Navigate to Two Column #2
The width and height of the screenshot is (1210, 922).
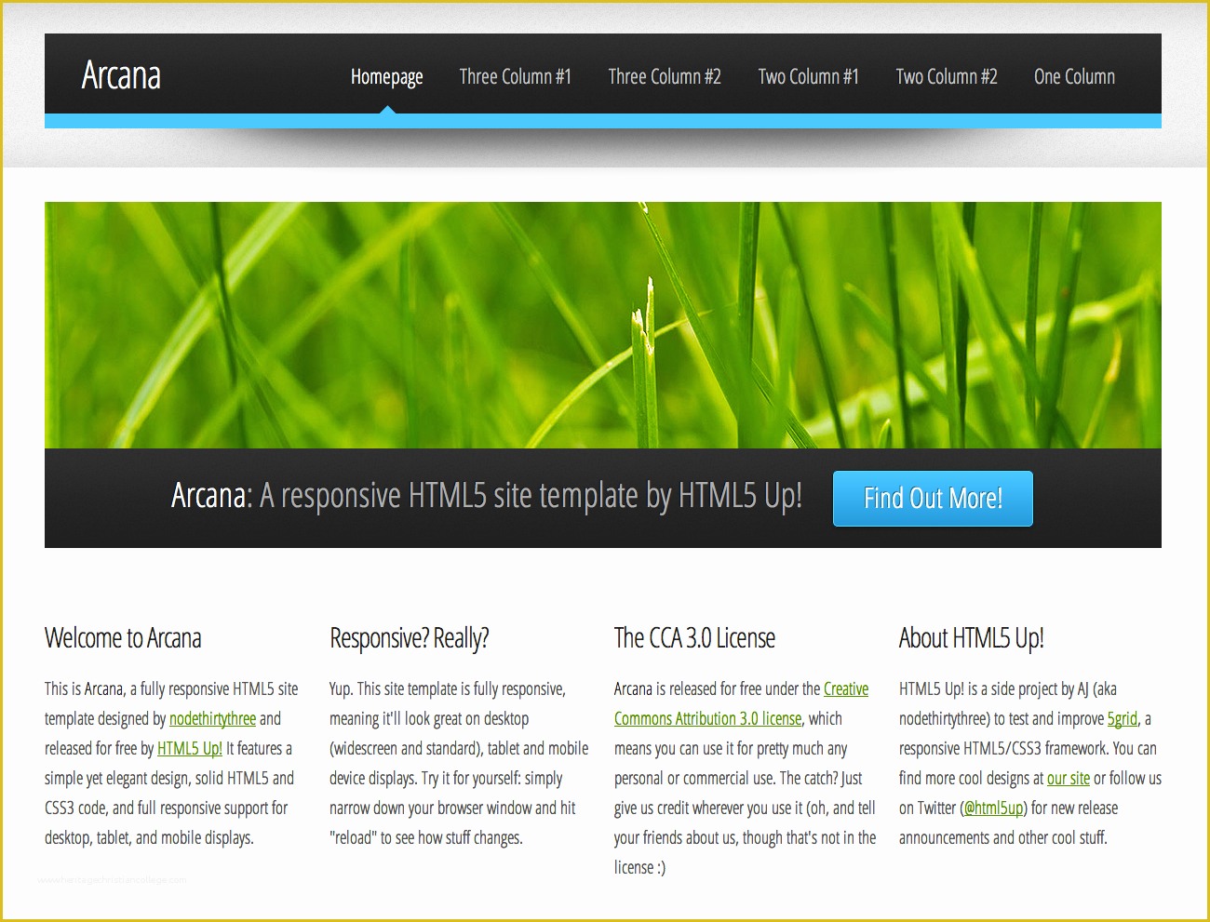click(x=946, y=76)
